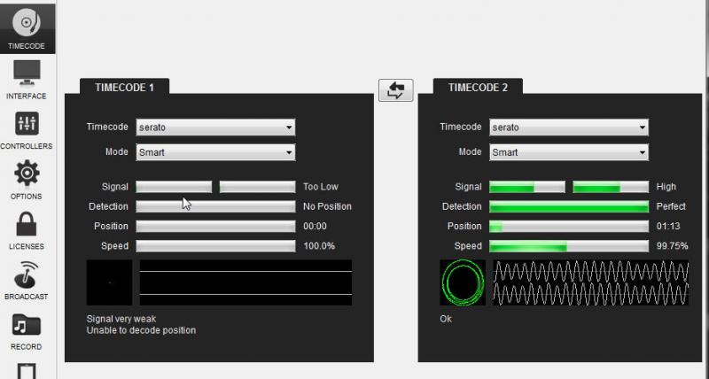Swap Timecode 1 and Timecode 2 inputs
The height and width of the screenshot is (379, 709).
pyautogui.click(x=395, y=90)
